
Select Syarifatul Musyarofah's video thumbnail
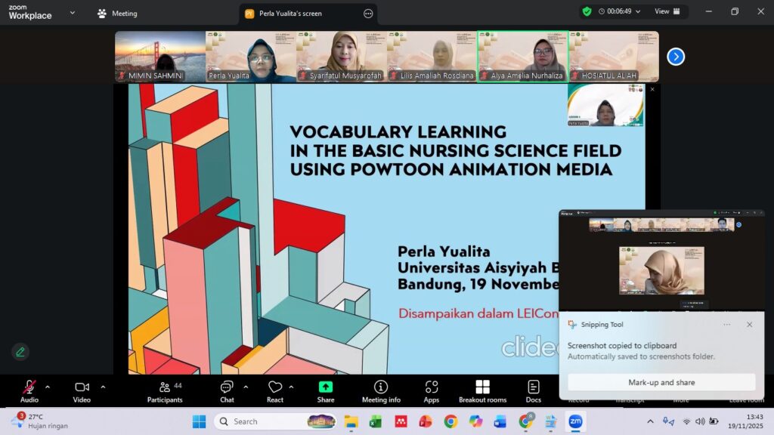341,57
